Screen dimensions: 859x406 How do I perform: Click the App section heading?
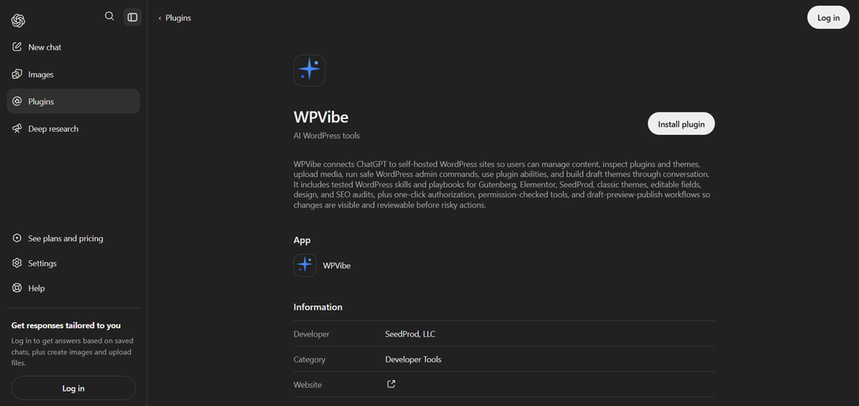[302, 240]
